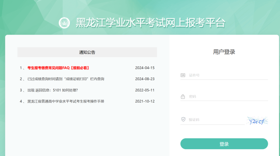This screenshot has height=156, width=280.
Task: Click the lock icon beside 密码
Action: tap(183, 96)
